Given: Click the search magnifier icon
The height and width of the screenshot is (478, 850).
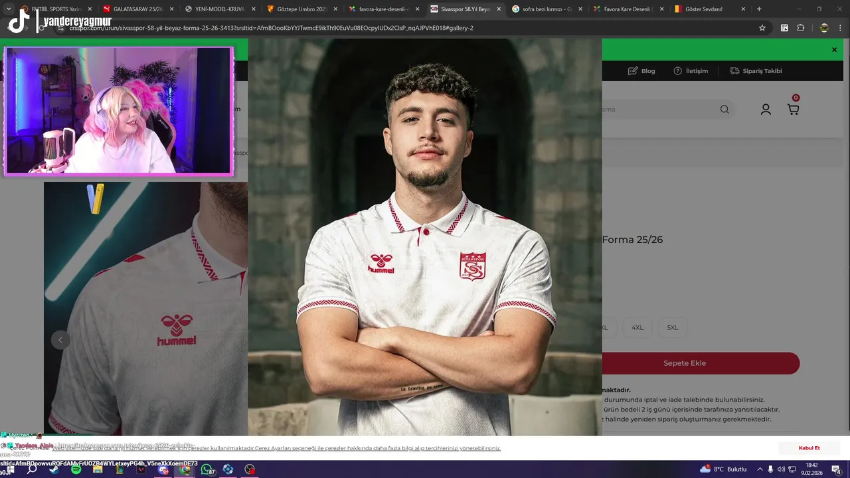Looking at the screenshot, I should (724, 110).
